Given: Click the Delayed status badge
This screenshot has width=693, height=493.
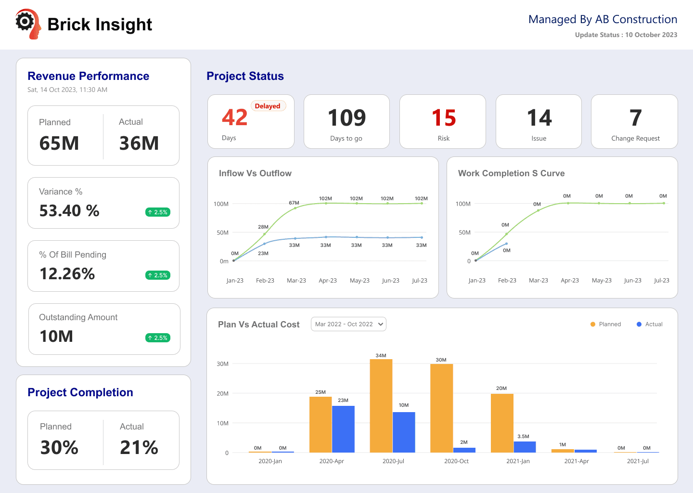Looking at the screenshot, I should pos(268,106).
